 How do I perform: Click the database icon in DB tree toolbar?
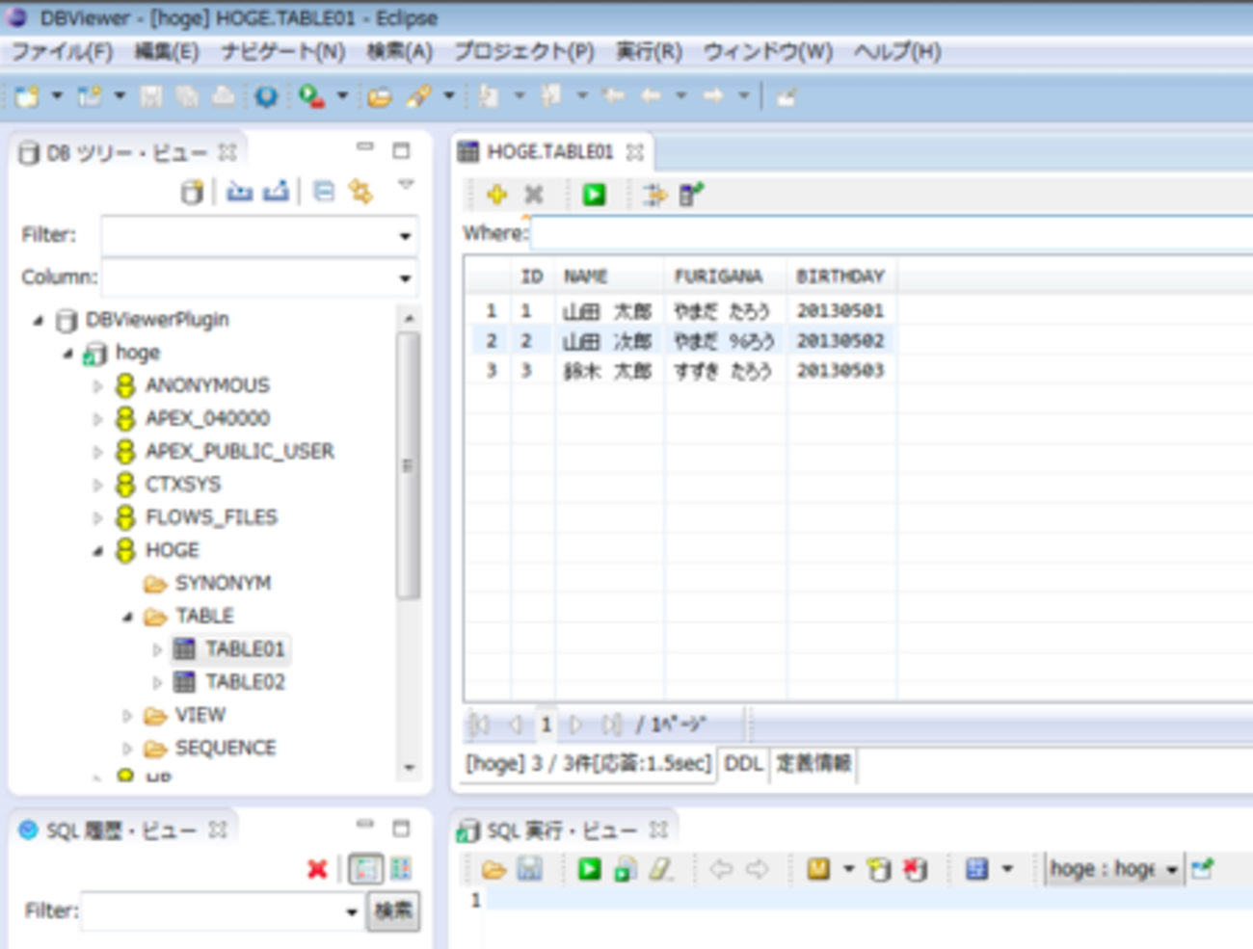[x=192, y=192]
